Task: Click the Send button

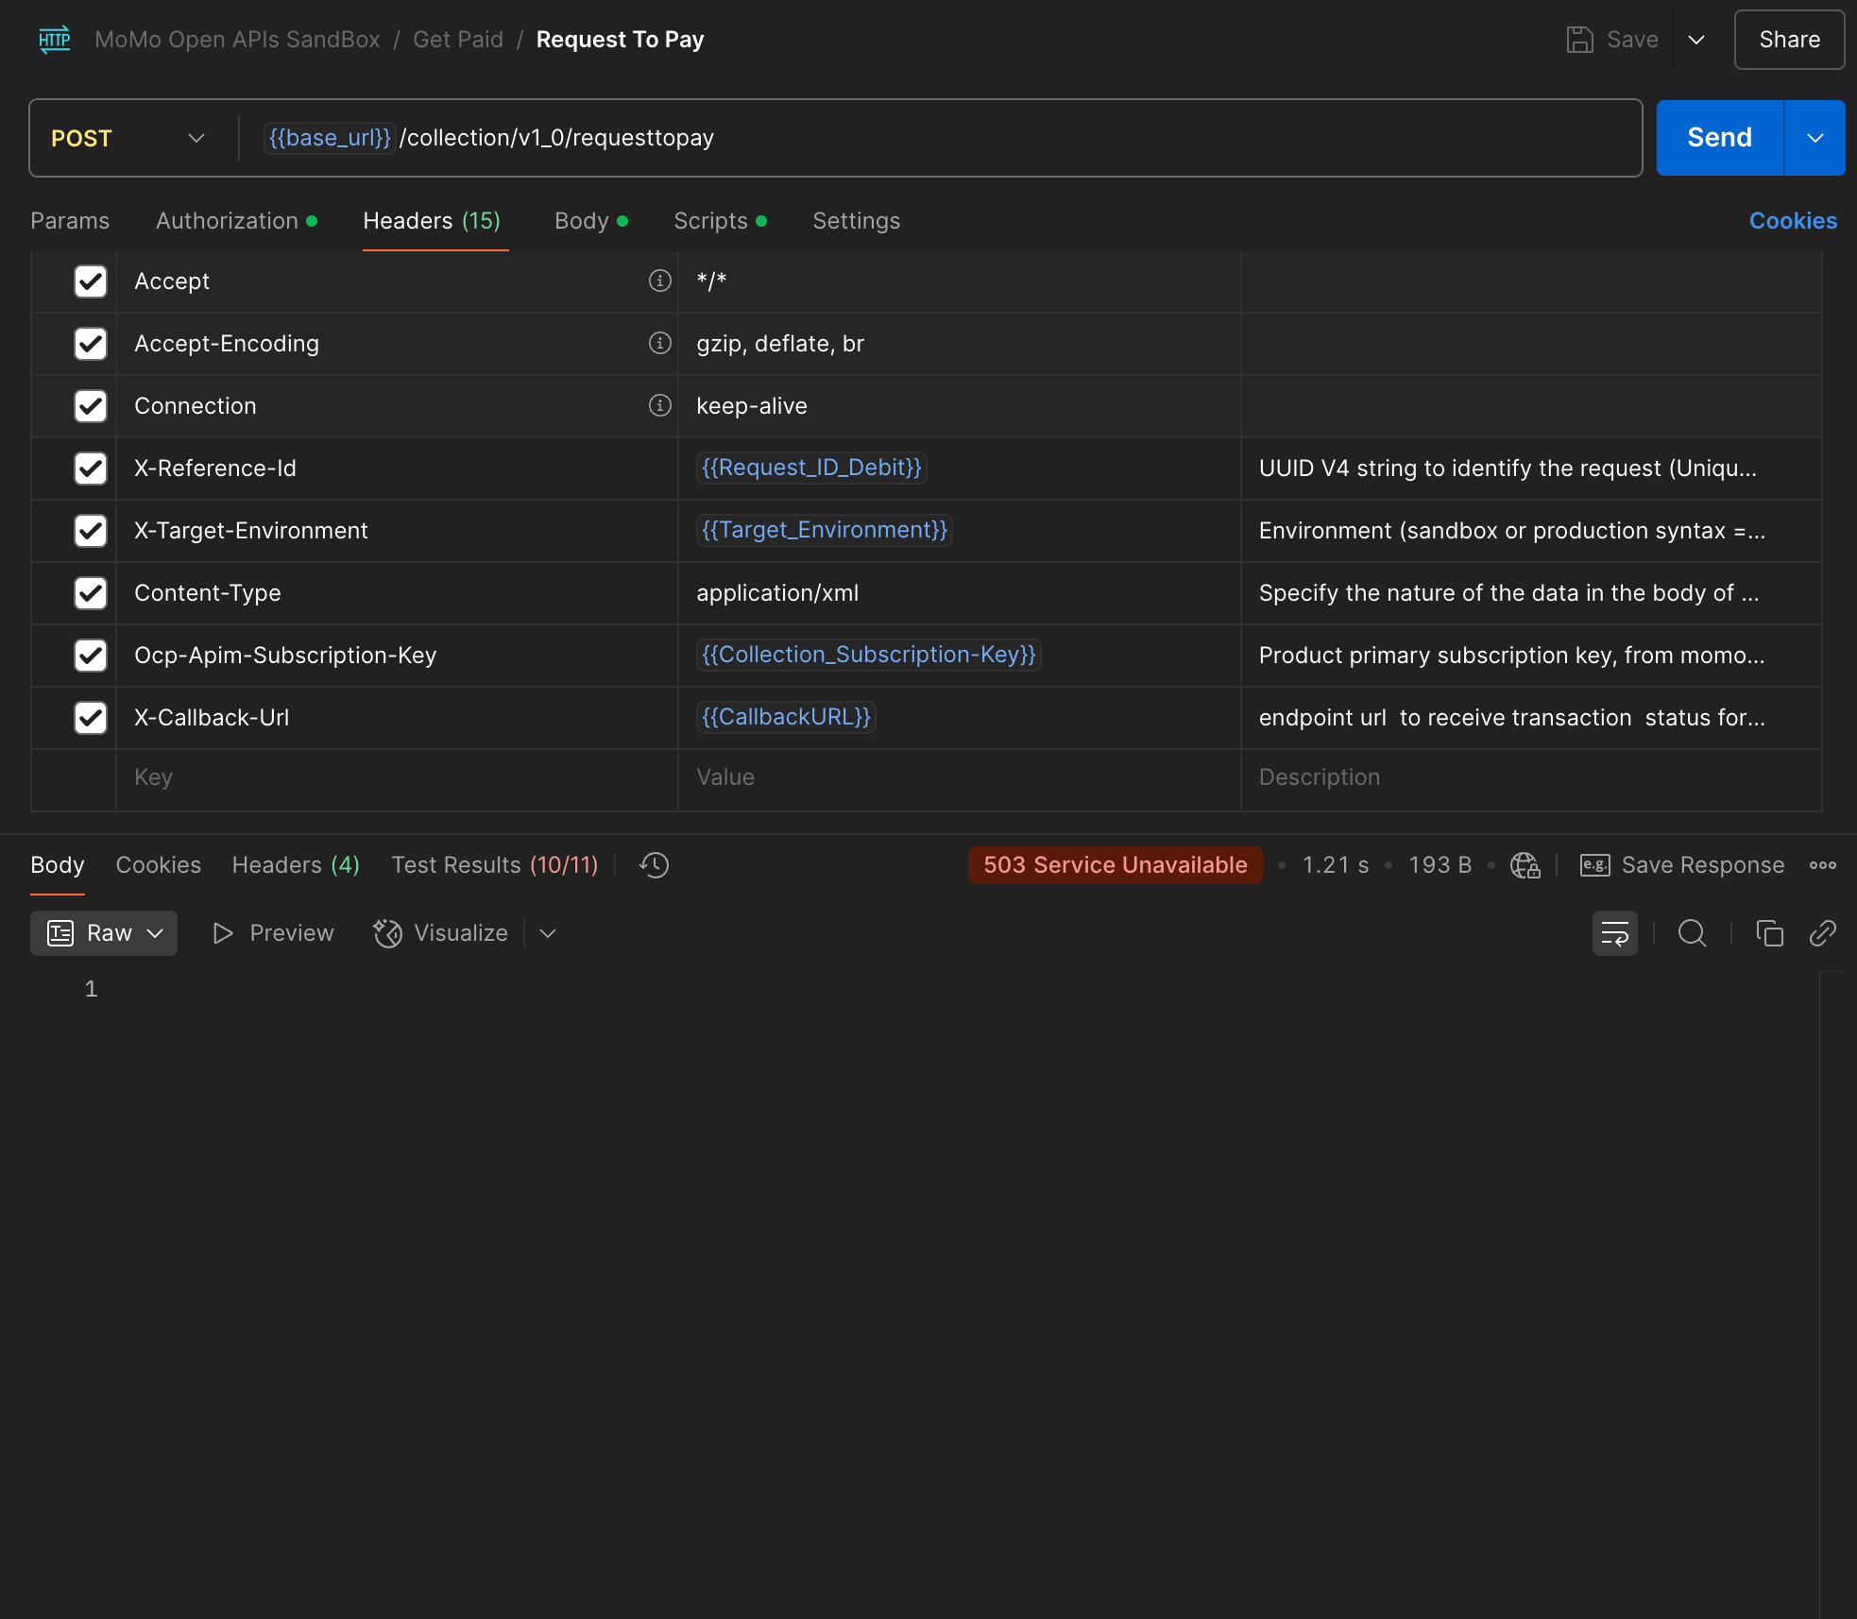Action: [x=1719, y=138]
